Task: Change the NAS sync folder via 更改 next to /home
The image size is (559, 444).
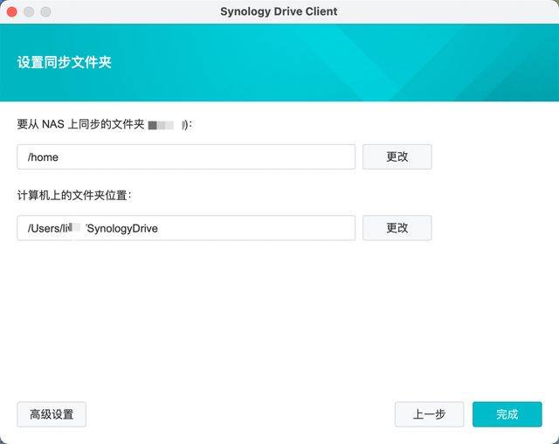Action: tap(397, 157)
